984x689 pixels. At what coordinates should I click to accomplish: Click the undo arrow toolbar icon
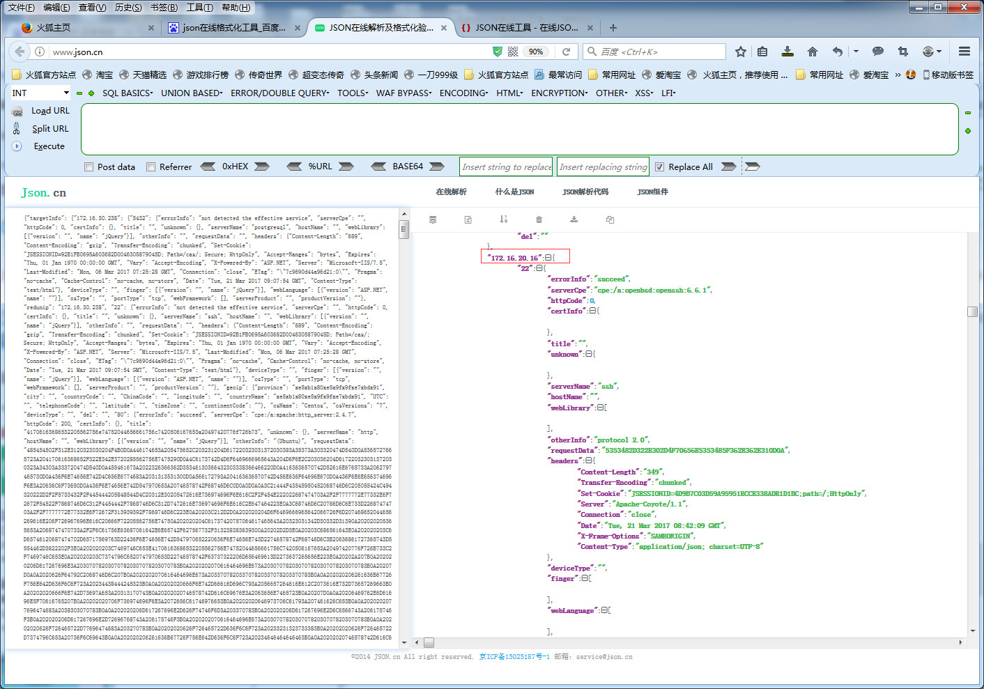[838, 52]
